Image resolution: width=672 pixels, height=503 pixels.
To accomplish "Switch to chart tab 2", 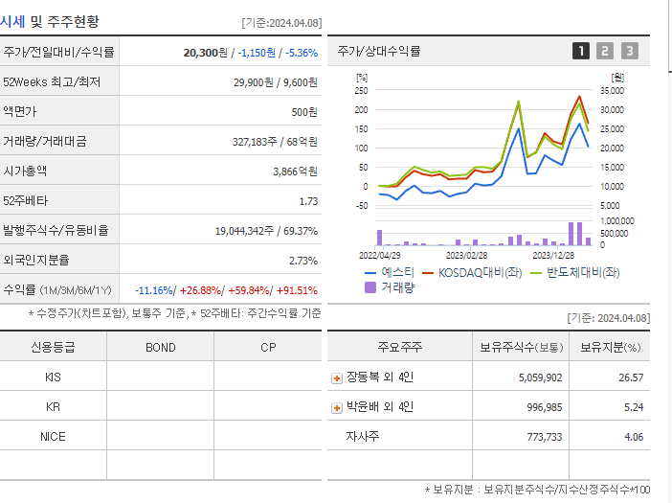I will (605, 51).
